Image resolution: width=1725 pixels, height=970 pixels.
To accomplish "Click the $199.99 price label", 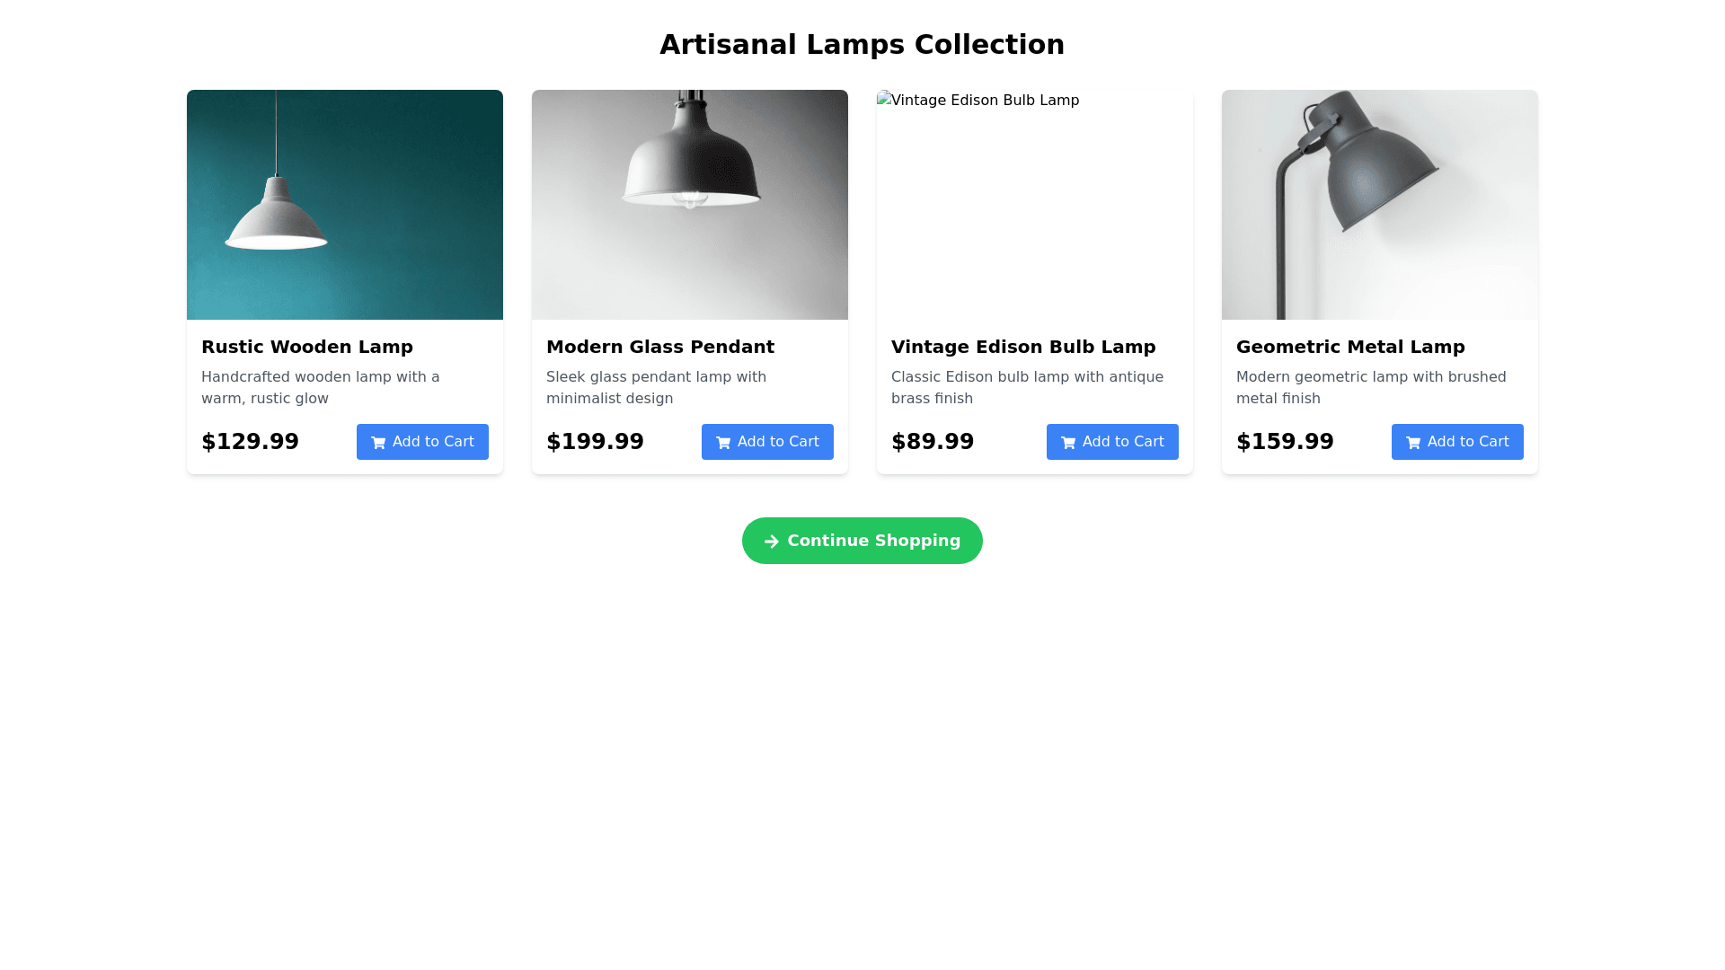I will tap(595, 442).
